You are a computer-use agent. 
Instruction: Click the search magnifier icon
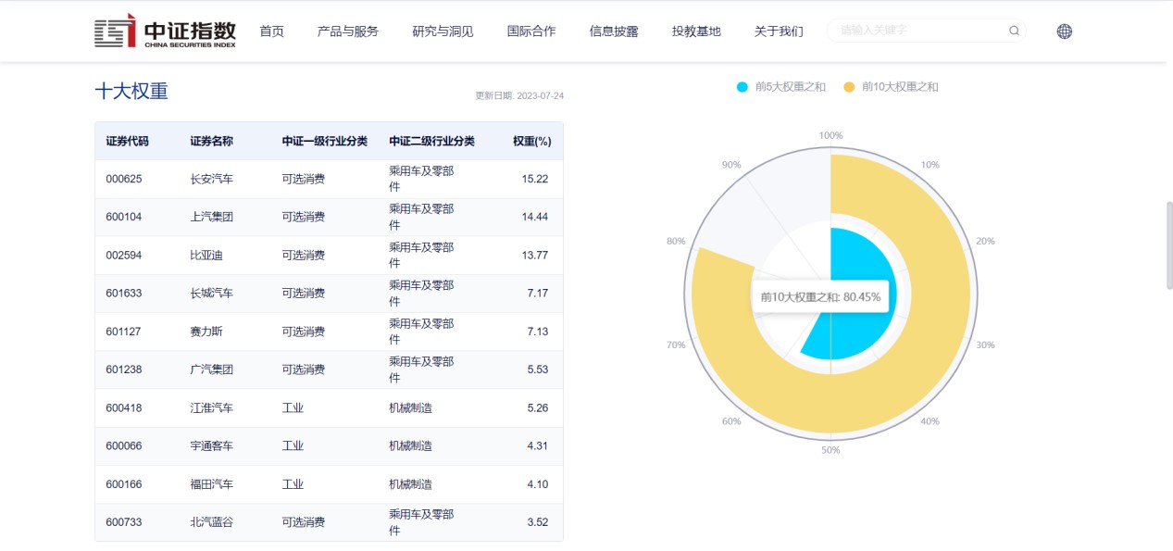(1014, 31)
